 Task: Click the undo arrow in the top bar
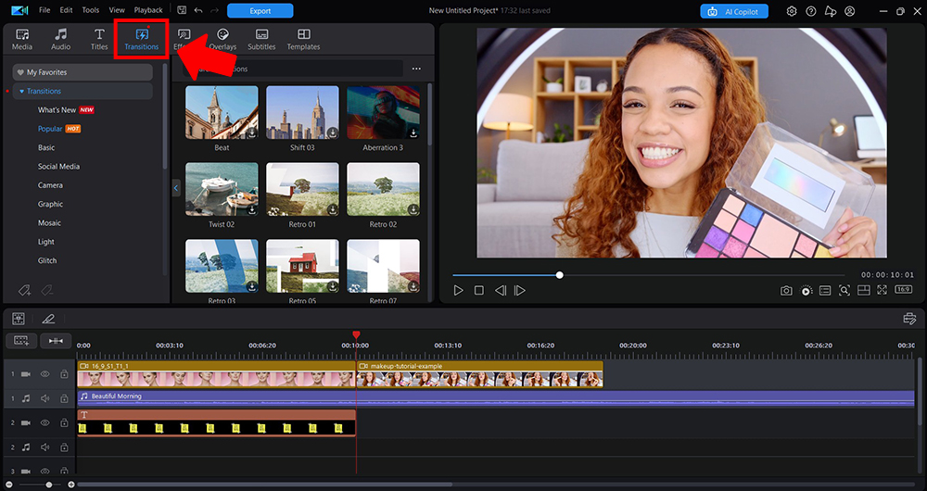tap(197, 10)
